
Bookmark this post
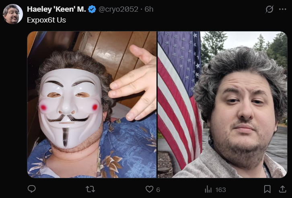267,189
